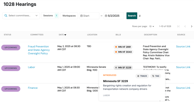Image resolution: width=194 pixels, height=103 pixels.
Task: Click the May 2, 2025 at 08:30 date
Action: click(69, 48)
